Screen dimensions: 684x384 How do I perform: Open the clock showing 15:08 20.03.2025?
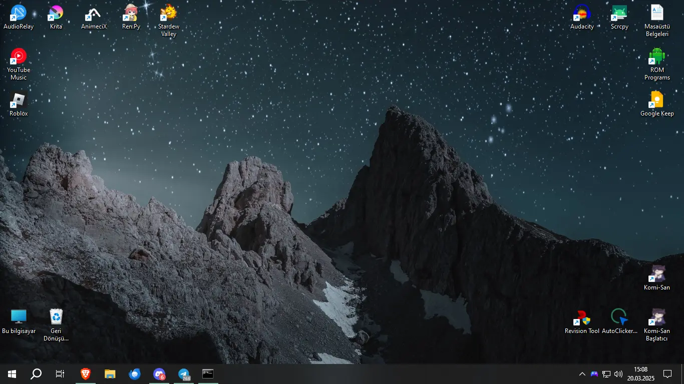[x=641, y=374]
